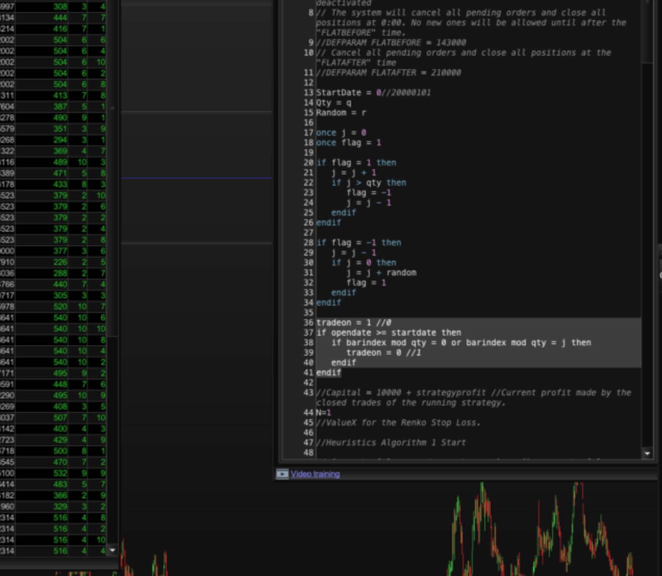Click the line starting "if barindex mod qty"
Screen dimensions: 662x576
[461, 342]
